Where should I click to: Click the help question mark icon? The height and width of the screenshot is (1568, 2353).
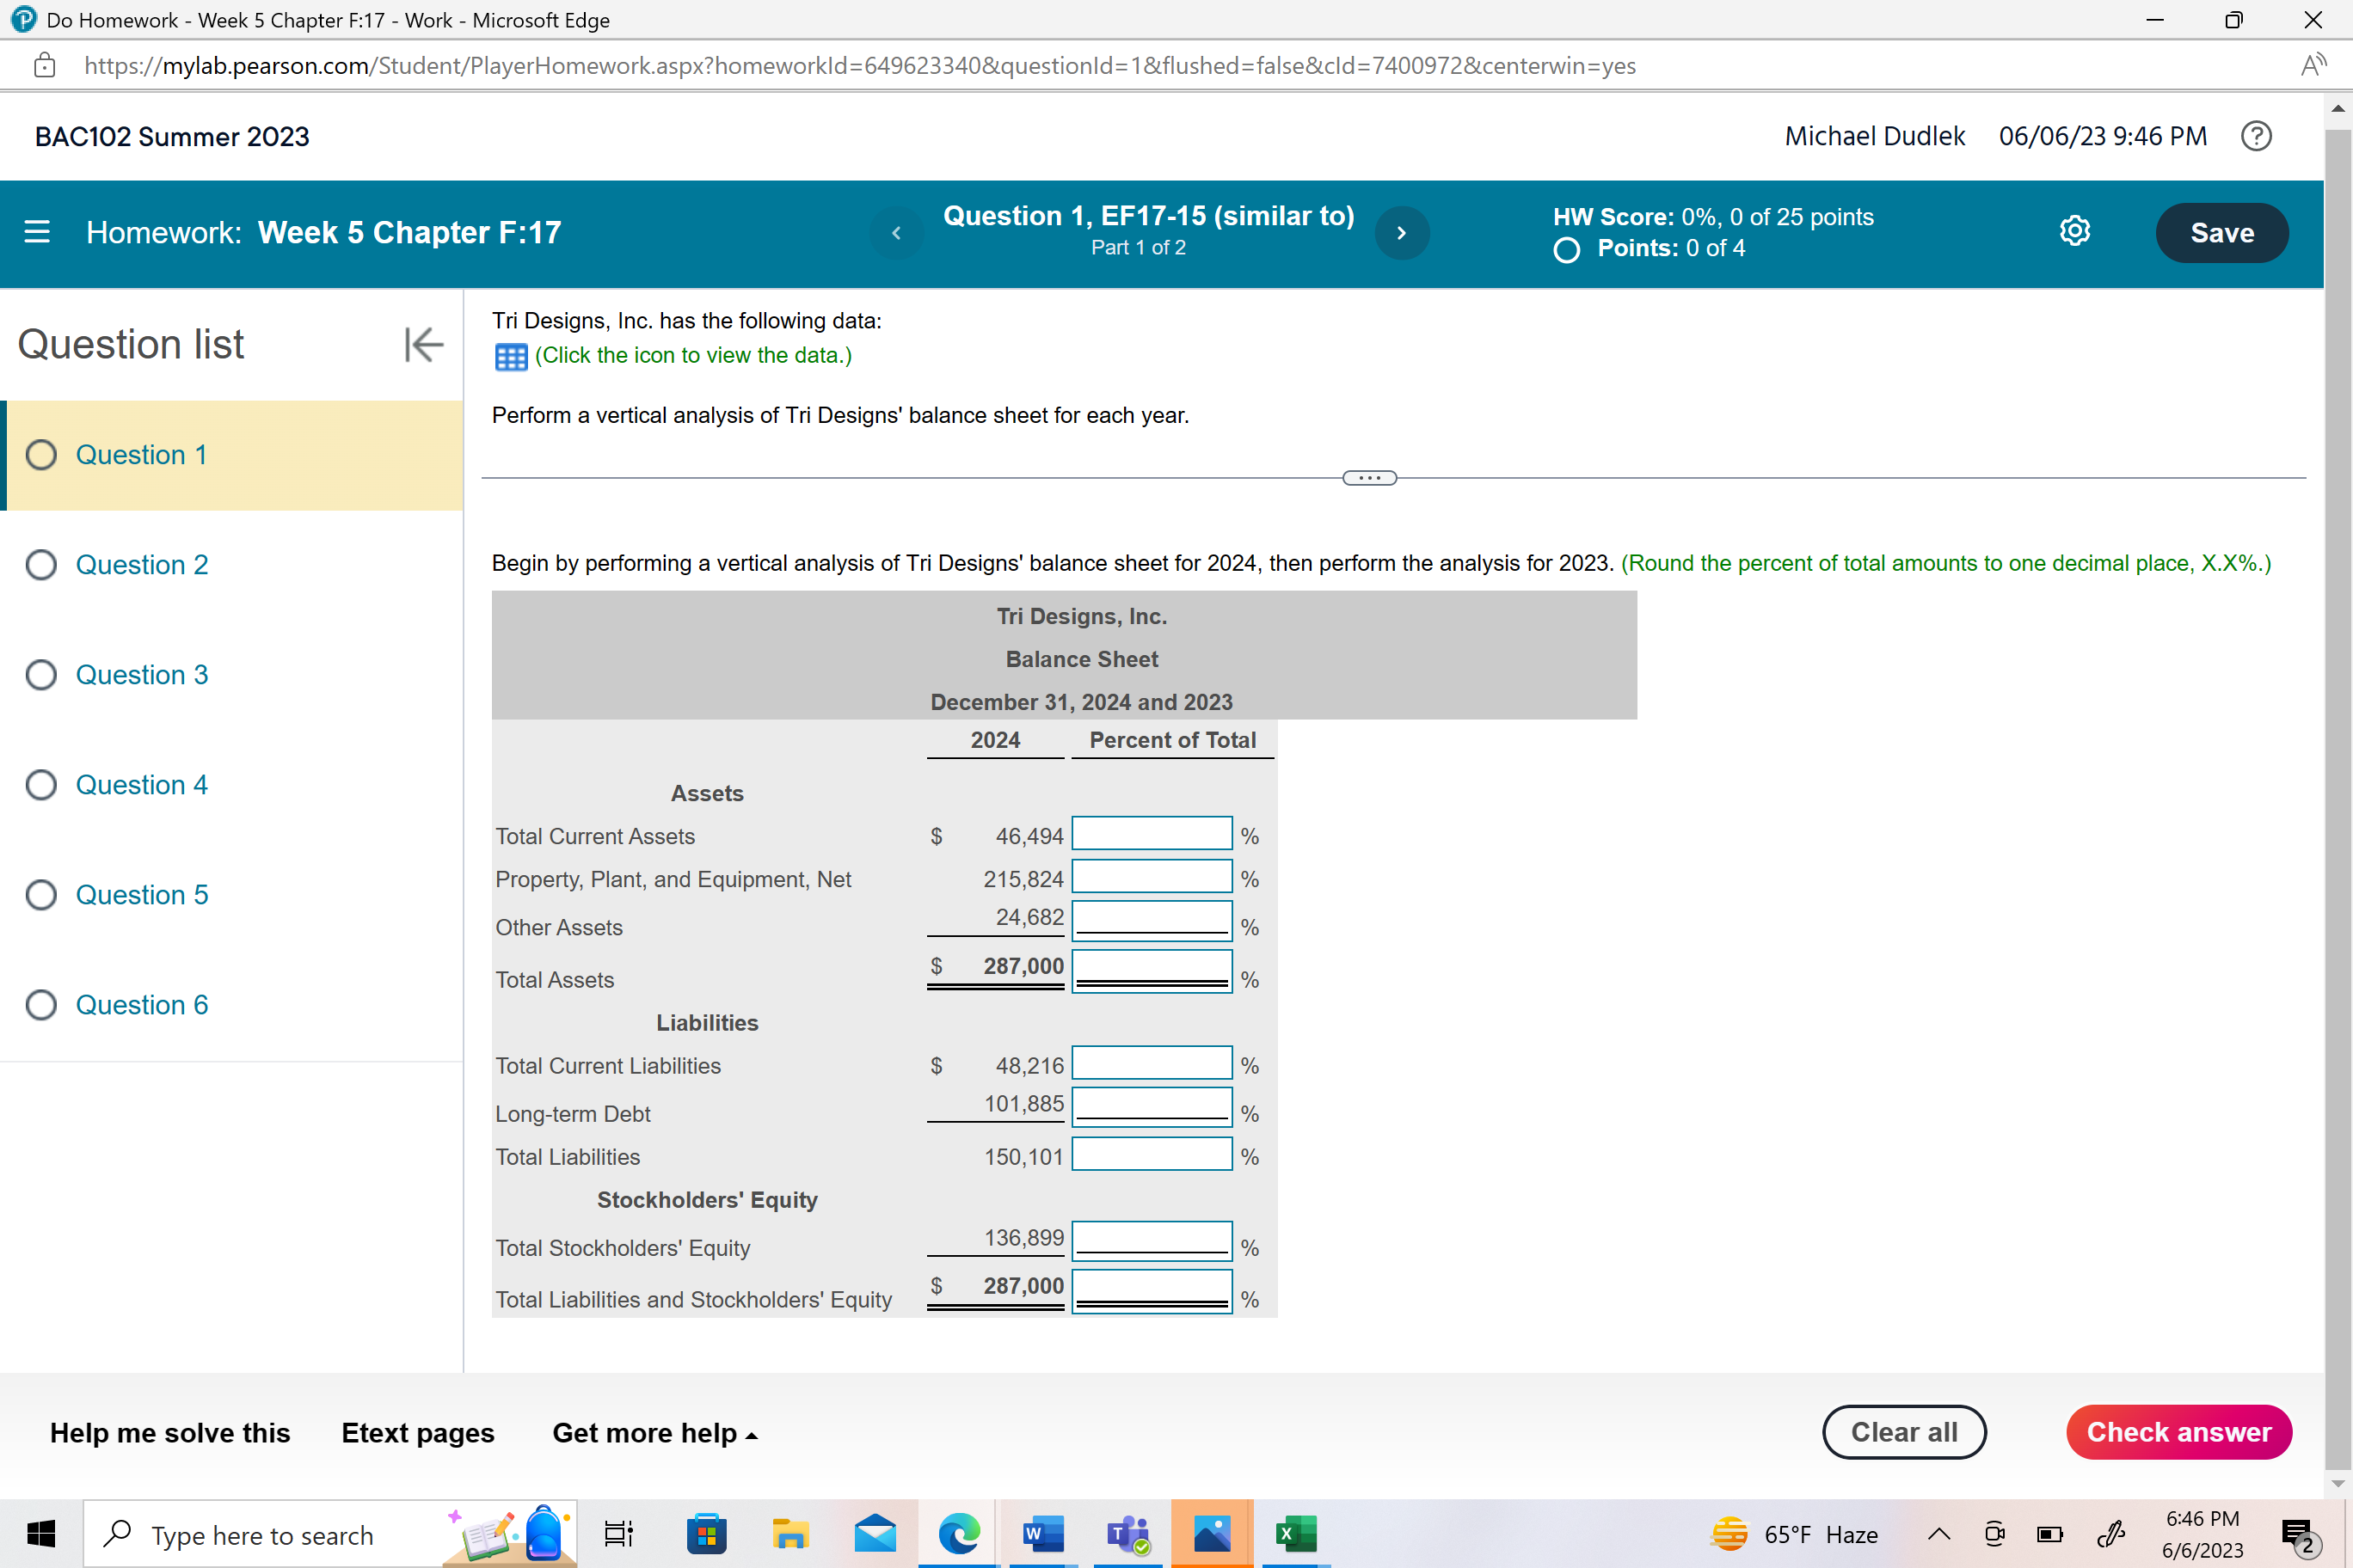pyautogui.click(x=2255, y=136)
